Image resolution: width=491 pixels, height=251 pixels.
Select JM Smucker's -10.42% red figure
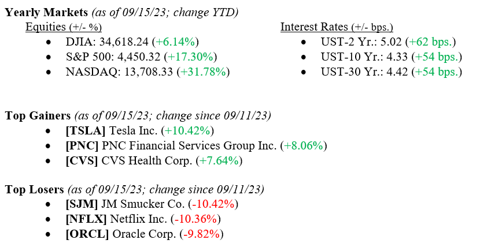click(x=214, y=204)
